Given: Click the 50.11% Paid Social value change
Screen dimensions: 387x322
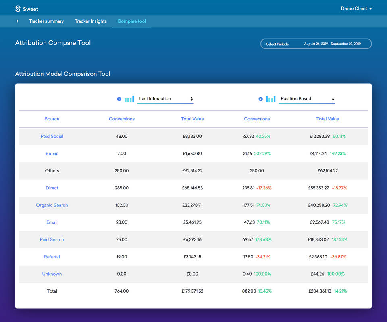Looking at the screenshot, I should pos(339,137).
